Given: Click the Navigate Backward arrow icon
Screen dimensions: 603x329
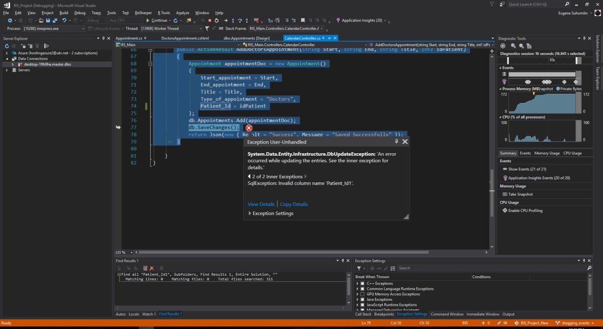Looking at the screenshot, I should pos(10,21).
